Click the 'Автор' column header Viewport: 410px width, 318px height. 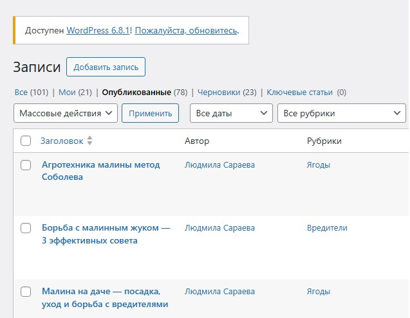pyautogui.click(x=197, y=141)
